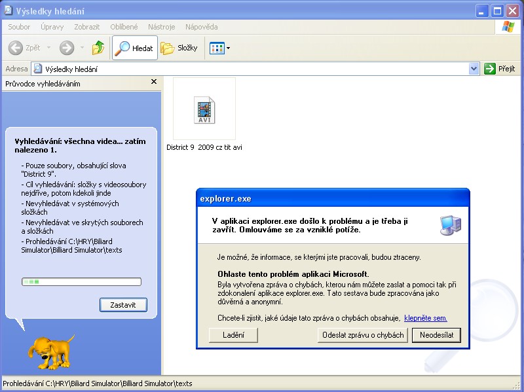Click the 'Je možné, že informace' warning text

point(319,257)
